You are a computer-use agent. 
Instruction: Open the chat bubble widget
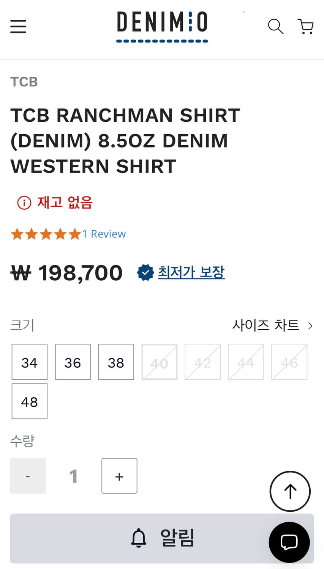289,542
